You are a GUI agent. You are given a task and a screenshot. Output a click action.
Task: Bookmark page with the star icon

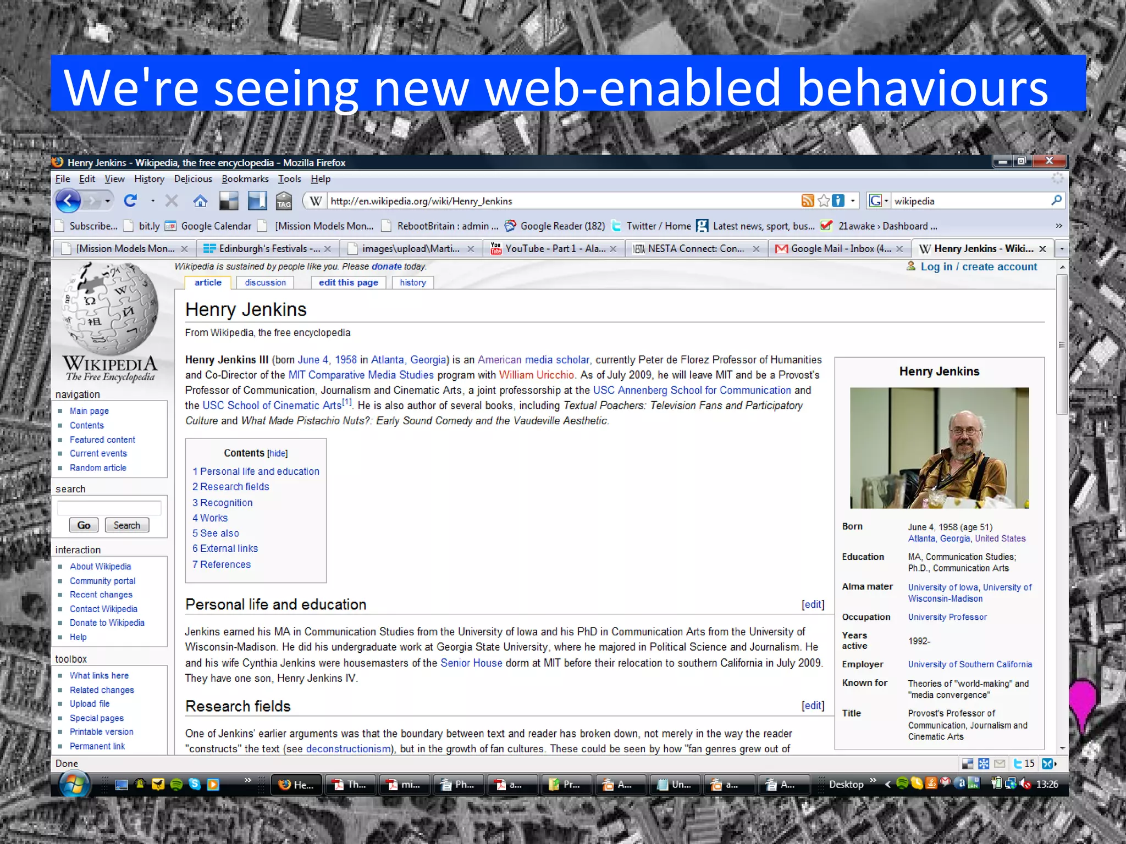pos(823,201)
